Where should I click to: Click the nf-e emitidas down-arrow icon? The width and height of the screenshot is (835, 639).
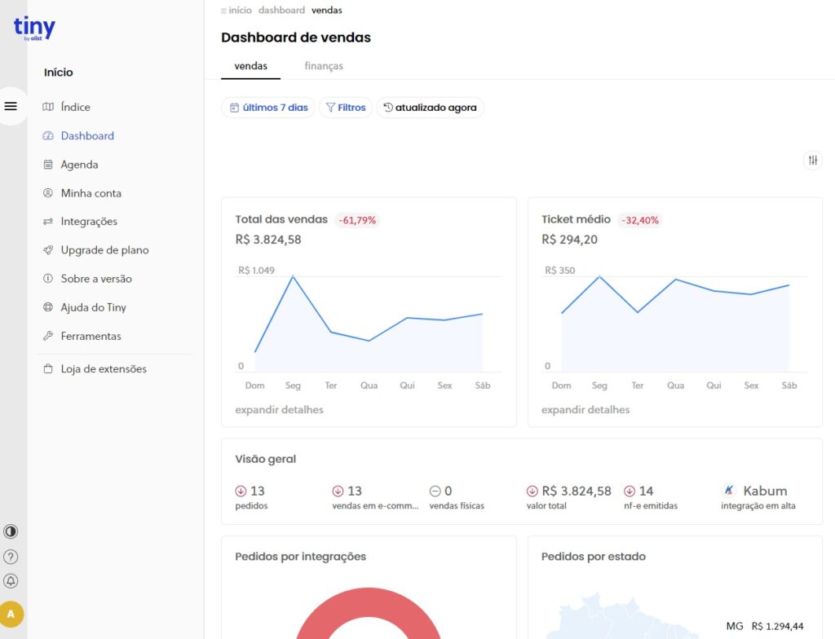(630, 491)
